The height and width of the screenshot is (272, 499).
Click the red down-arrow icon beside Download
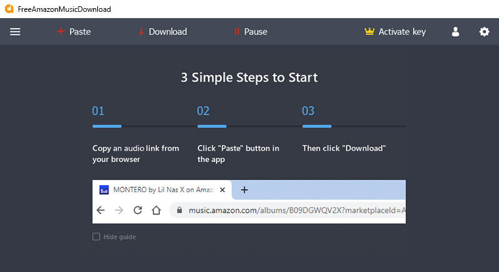tap(141, 32)
